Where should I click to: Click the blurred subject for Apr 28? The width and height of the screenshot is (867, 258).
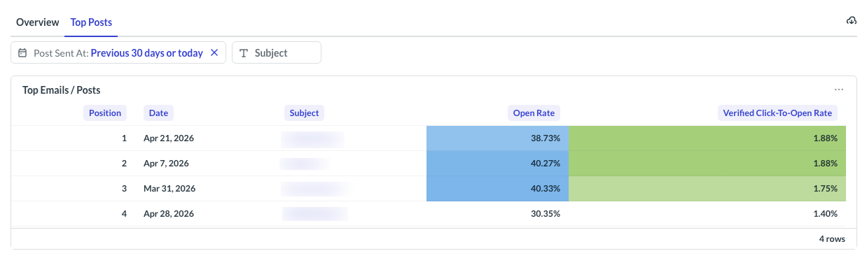(x=314, y=214)
